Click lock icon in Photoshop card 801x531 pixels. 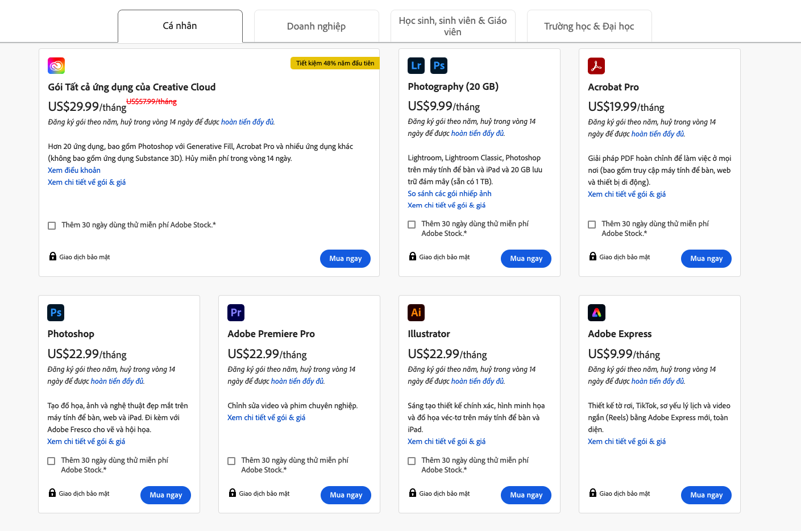(x=52, y=493)
